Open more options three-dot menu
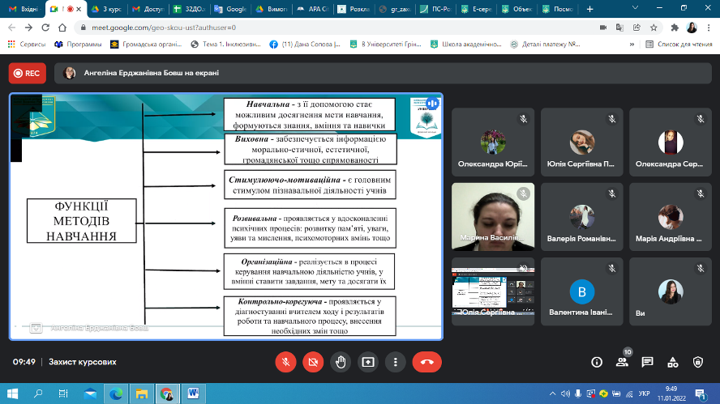This screenshot has height=404, width=720. (x=395, y=362)
